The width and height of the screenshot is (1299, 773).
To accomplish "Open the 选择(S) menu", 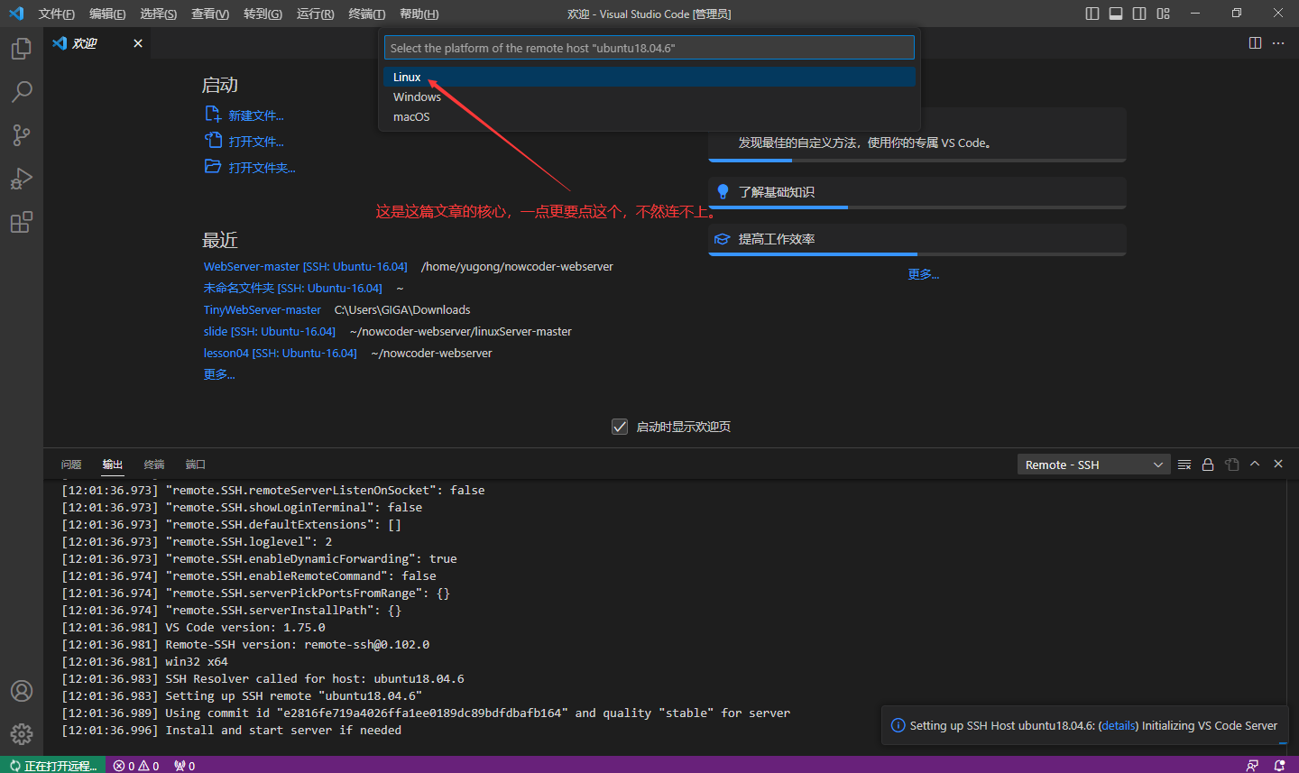I will click(158, 14).
